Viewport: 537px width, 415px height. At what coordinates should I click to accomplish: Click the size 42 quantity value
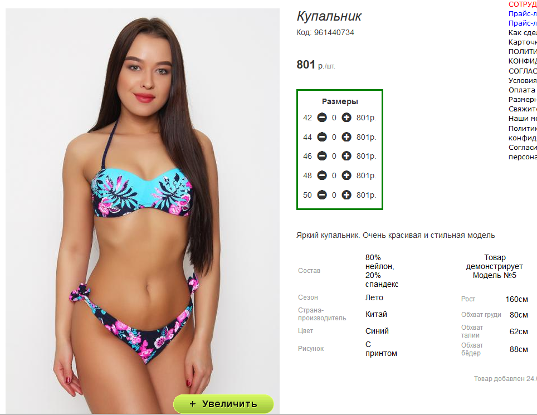334,118
